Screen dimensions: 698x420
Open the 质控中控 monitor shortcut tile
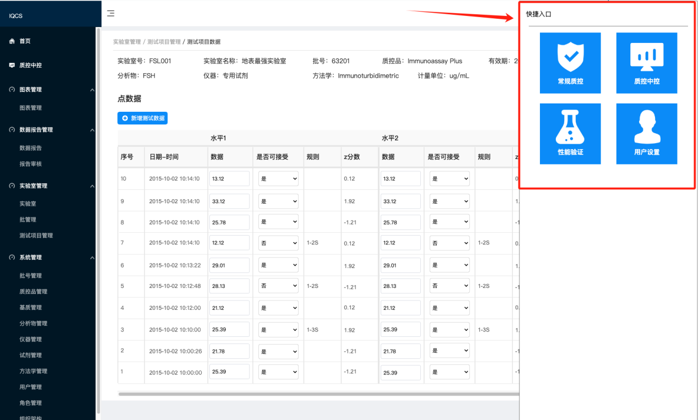(x=646, y=63)
